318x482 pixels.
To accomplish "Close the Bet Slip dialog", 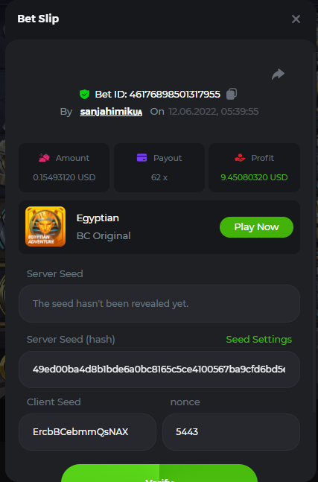I will pos(296,19).
